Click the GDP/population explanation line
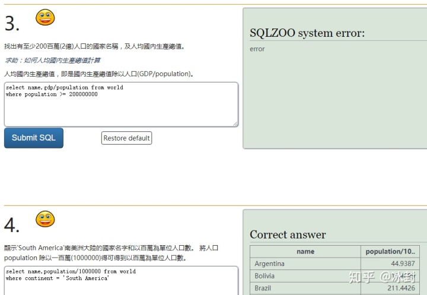 point(99,74)
